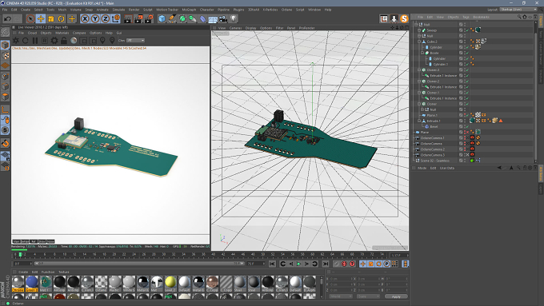
Task: Play animation forward
Action: pos(298,264)
